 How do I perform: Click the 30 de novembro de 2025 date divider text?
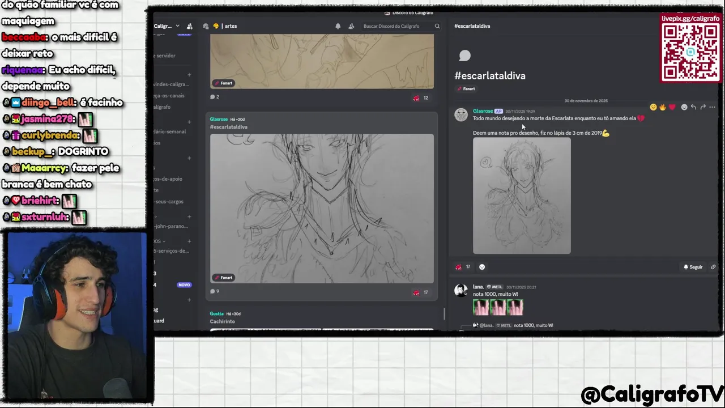(586, 101)
